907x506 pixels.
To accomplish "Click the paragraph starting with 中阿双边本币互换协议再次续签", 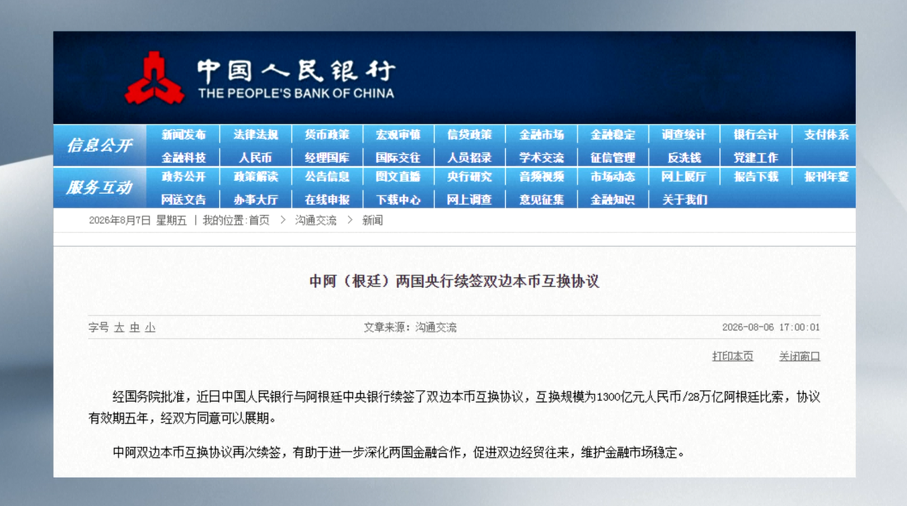I will [x=400, y=452].
